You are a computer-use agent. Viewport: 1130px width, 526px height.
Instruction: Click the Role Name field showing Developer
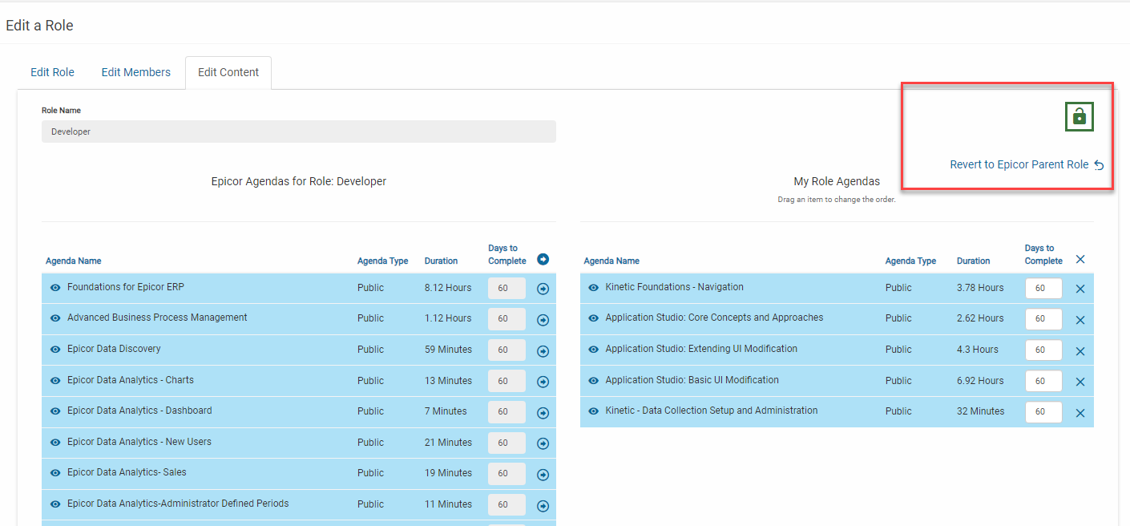pyautogui.click(x=298, y=131)
